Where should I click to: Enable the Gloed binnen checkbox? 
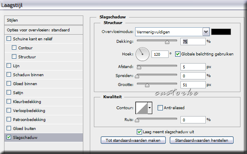tap(9, 84)
